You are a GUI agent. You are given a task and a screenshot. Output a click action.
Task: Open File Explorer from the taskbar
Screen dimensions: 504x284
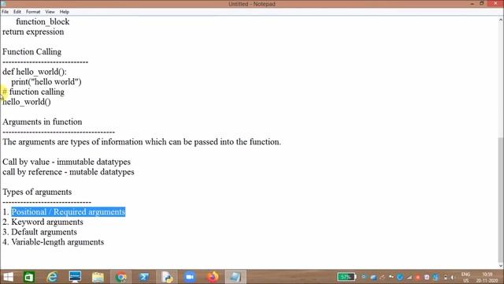[x=98, y=277]
